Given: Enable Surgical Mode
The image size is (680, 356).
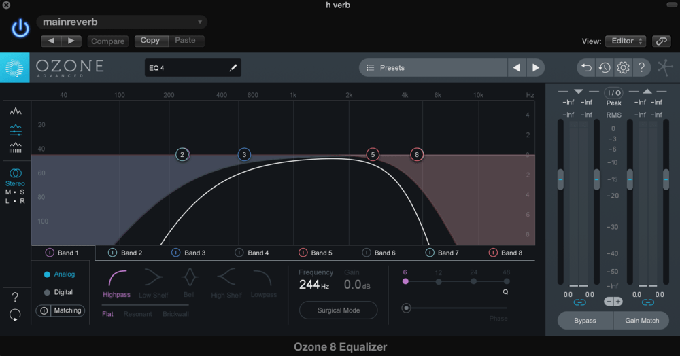Looking at the screenshot, I should [x=338, y=310].
